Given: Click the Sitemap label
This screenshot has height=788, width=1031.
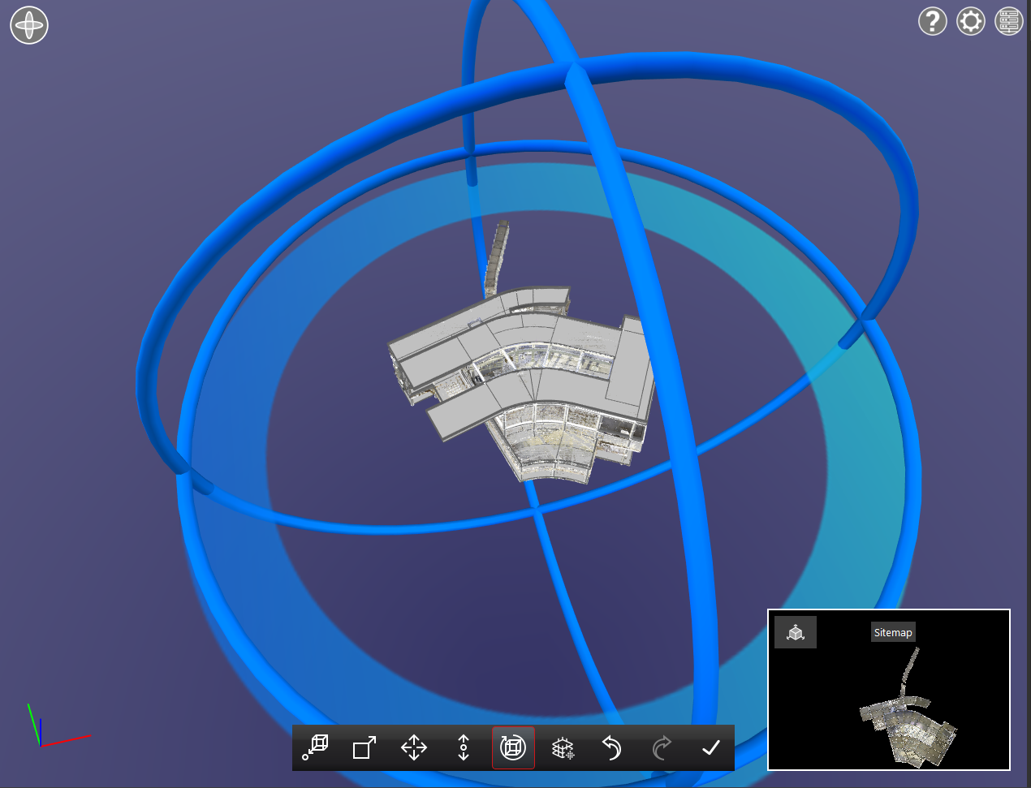Looking at the screenshot, I should pyautogui.click(x=893, y=632).
